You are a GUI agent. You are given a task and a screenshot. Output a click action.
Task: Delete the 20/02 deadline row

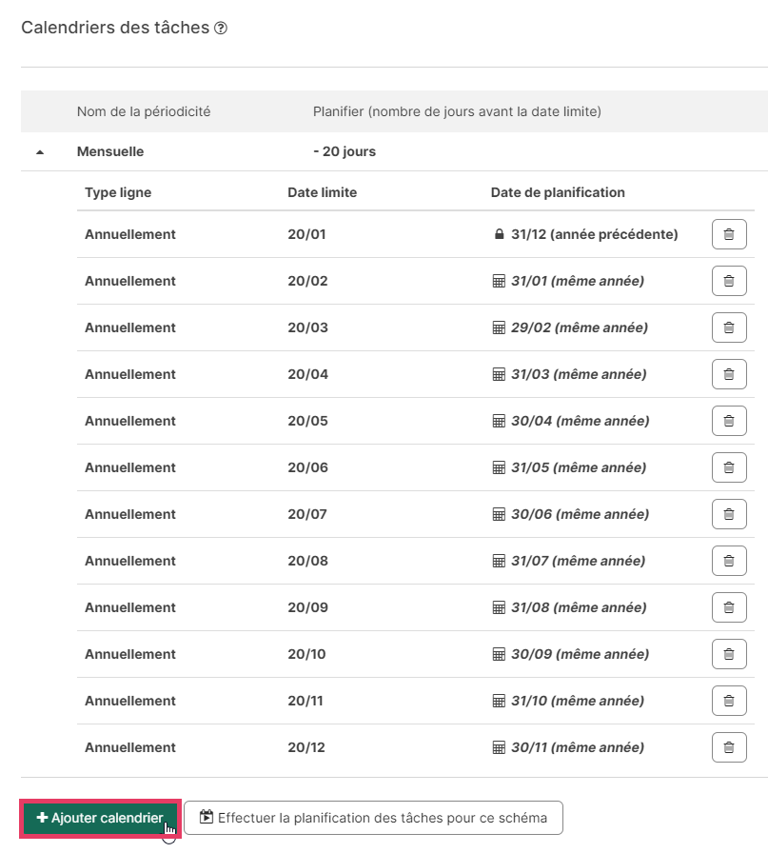coord(728,281)
